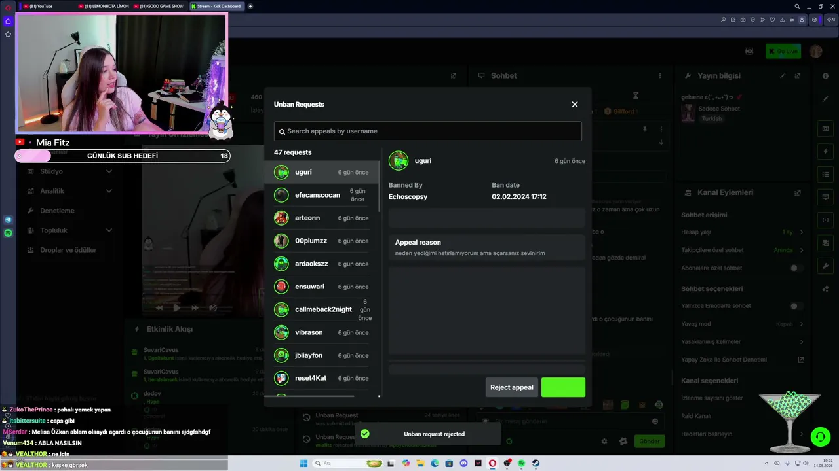Open chat settings gear icon
Viewport: 839px width, 471px height.
click(604, 442)
